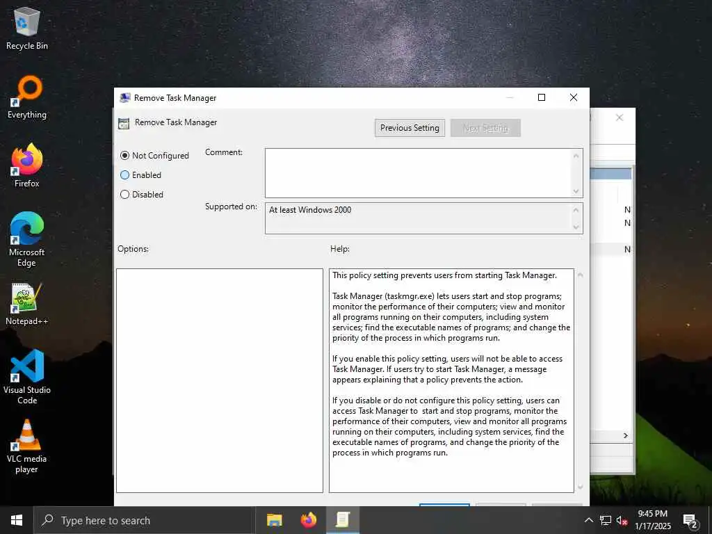Go to Previous Setting
712x534 pixels.
pos(410,128)
